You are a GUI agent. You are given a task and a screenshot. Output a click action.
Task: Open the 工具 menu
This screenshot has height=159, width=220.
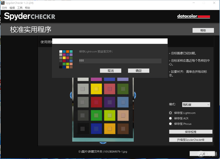point(20,8)
